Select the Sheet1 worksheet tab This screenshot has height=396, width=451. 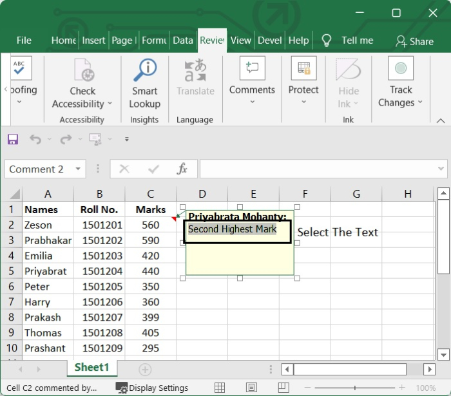91,367
